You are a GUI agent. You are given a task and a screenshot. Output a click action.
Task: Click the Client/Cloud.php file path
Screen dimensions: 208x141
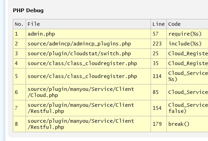coord(81,92)
